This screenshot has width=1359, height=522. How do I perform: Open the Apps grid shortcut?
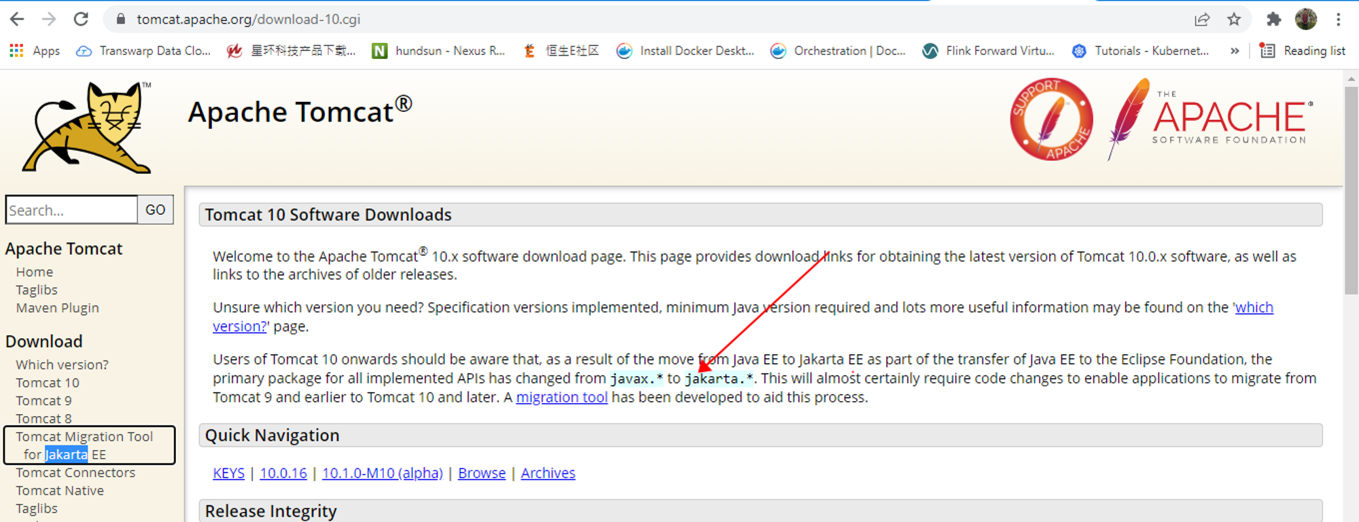[35, 51]
